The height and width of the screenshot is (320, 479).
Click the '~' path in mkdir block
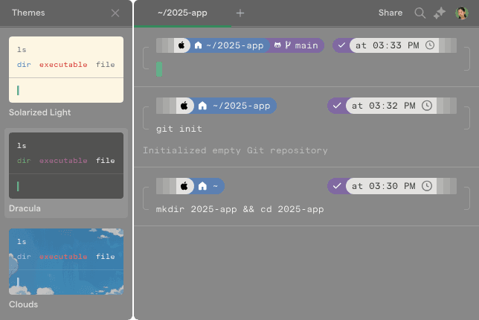point(216,186)
